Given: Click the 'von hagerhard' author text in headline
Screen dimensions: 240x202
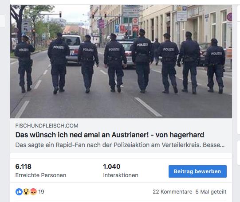Looking at the screenshot, I should (x=180, y=135).
